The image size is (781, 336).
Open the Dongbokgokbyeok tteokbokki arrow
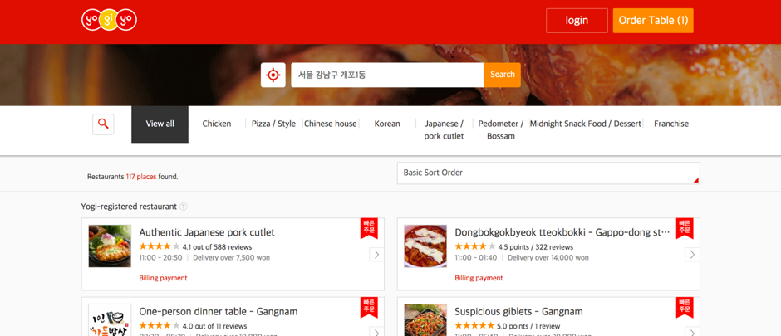692,255
